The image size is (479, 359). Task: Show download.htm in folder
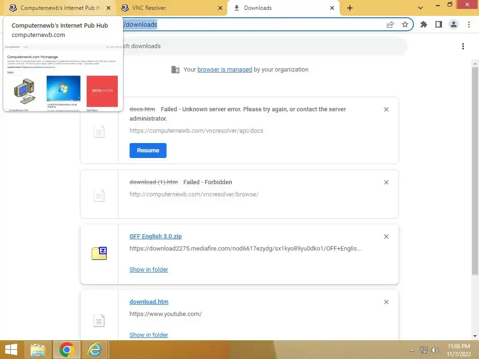[149, 335]
